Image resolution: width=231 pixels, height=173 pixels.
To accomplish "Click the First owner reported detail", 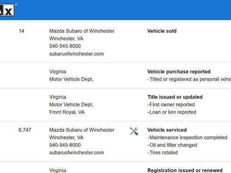I will (171, 104).
